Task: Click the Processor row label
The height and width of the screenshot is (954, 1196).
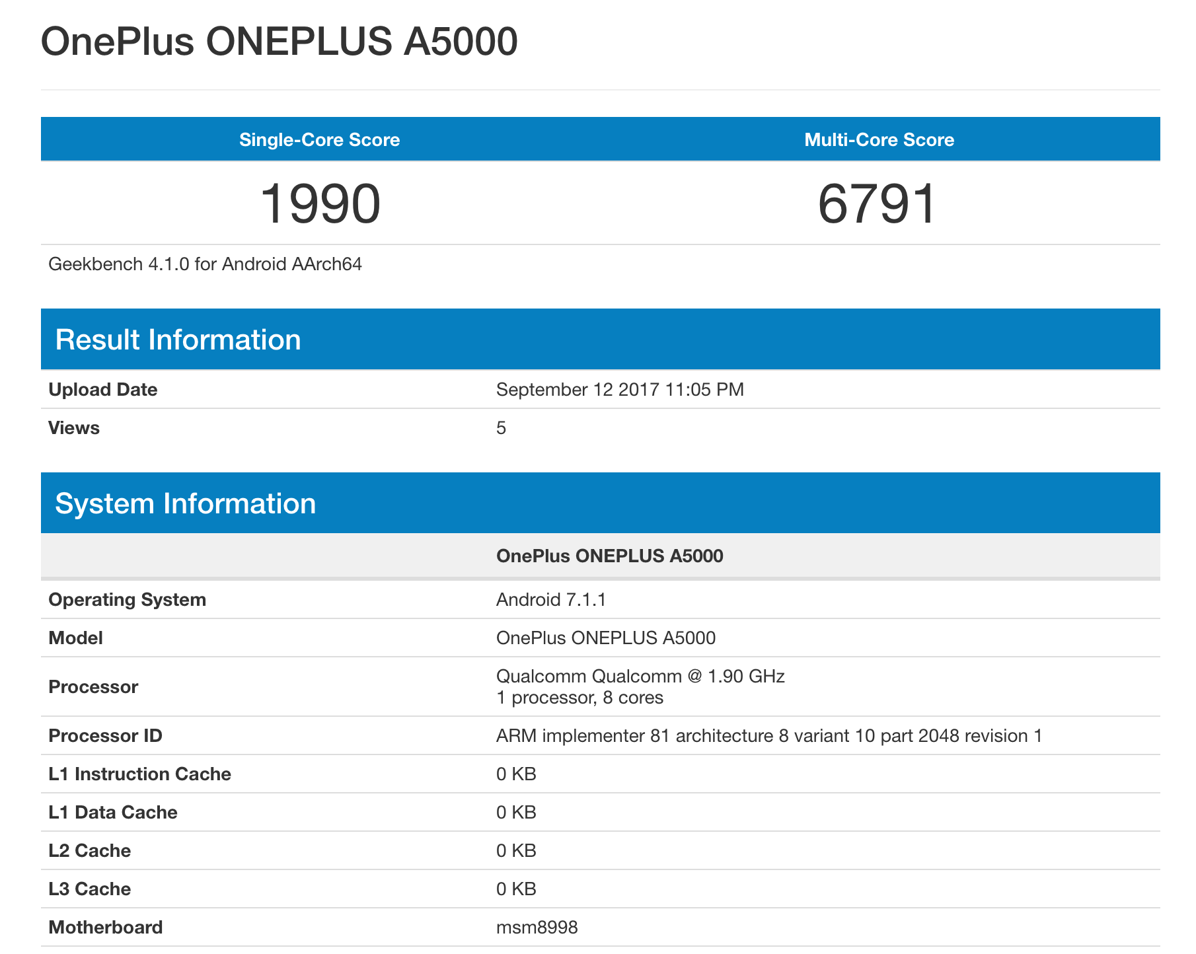Action: point(94,687)
